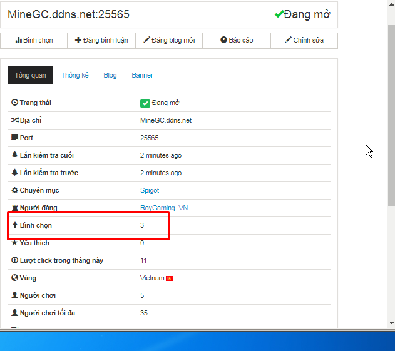
Task: Click the Vietnam region text
Action: 152,278
